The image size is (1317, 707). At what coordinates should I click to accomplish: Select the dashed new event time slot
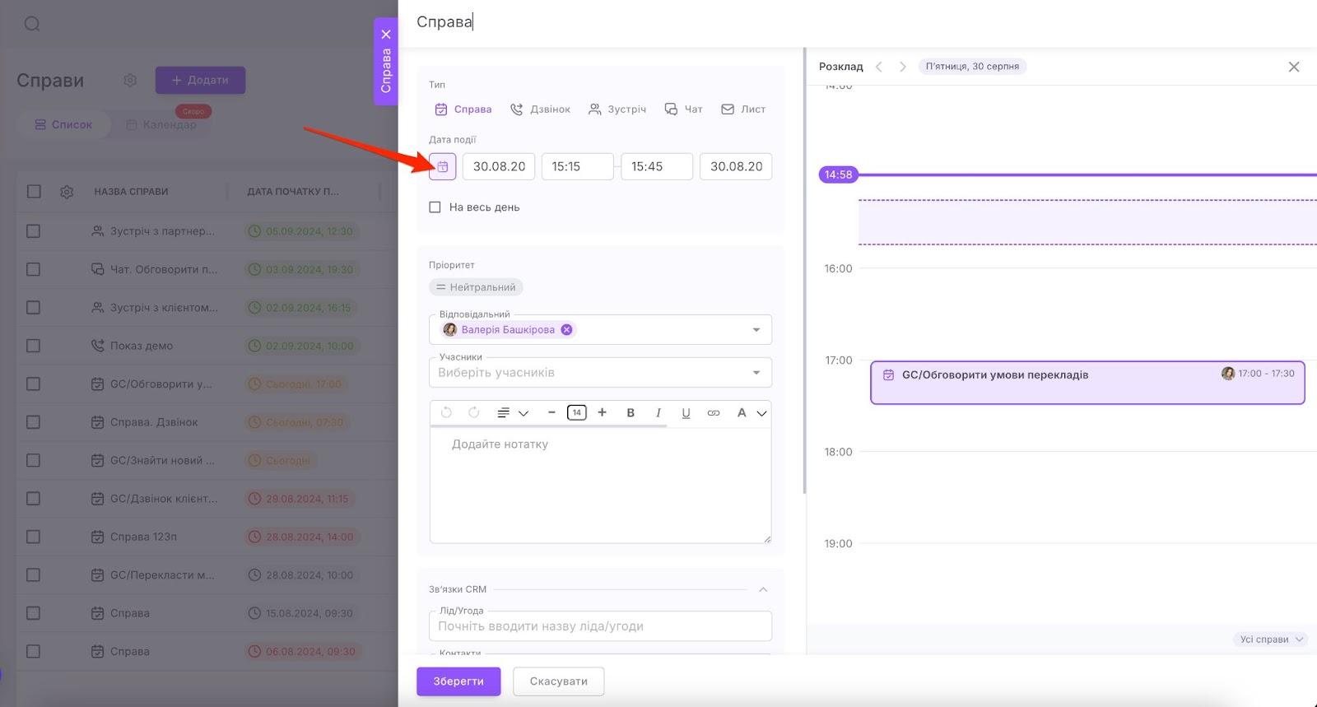point(1087,222)
